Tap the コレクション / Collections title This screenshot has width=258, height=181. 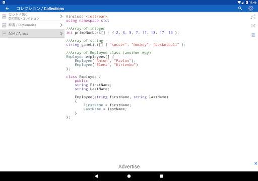point(40,9)
